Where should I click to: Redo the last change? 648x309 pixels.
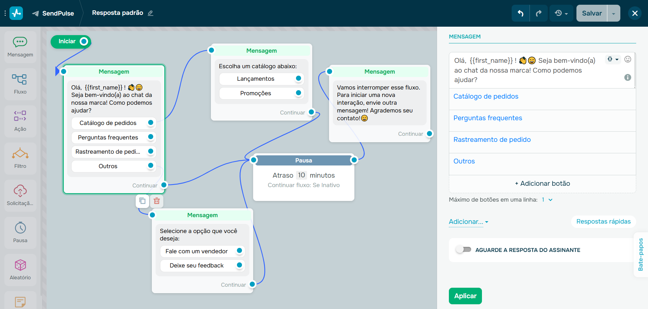pos(539,13)
